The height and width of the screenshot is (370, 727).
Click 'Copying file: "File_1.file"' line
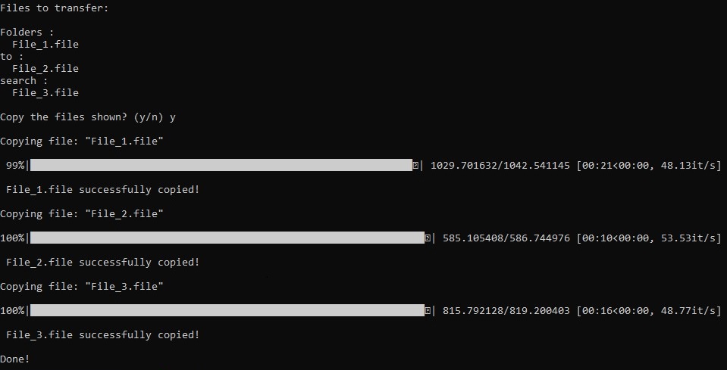82,141
